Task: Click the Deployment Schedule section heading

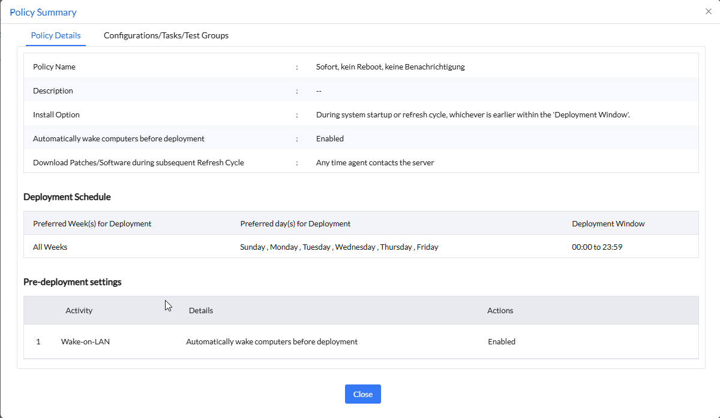Action: click(67, 196)
